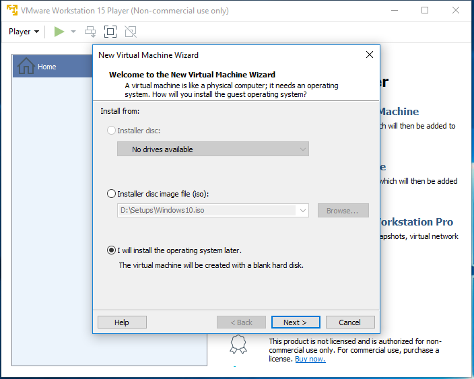The image size is (474, 379).
Task: Click Next to continue the wizard
Action: 296,322
